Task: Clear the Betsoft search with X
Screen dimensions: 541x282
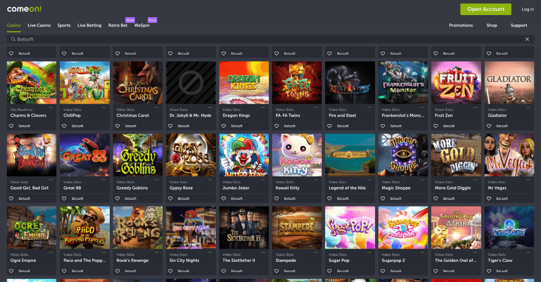Action: coord(527,39)
